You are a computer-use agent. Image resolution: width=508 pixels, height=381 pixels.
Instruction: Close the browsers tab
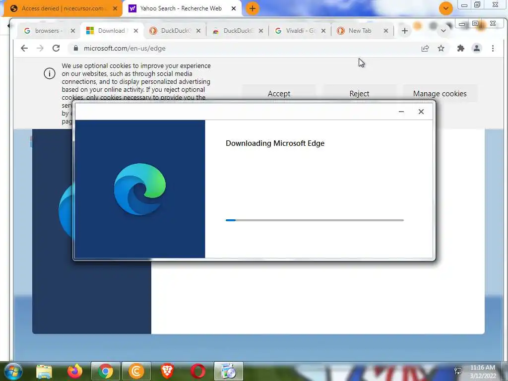pyautogui.click(x=73, y=31)
